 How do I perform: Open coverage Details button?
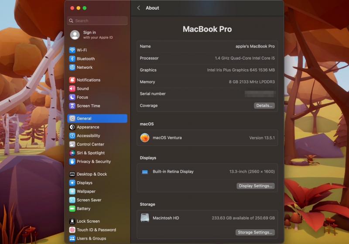[x=264, y=105]
